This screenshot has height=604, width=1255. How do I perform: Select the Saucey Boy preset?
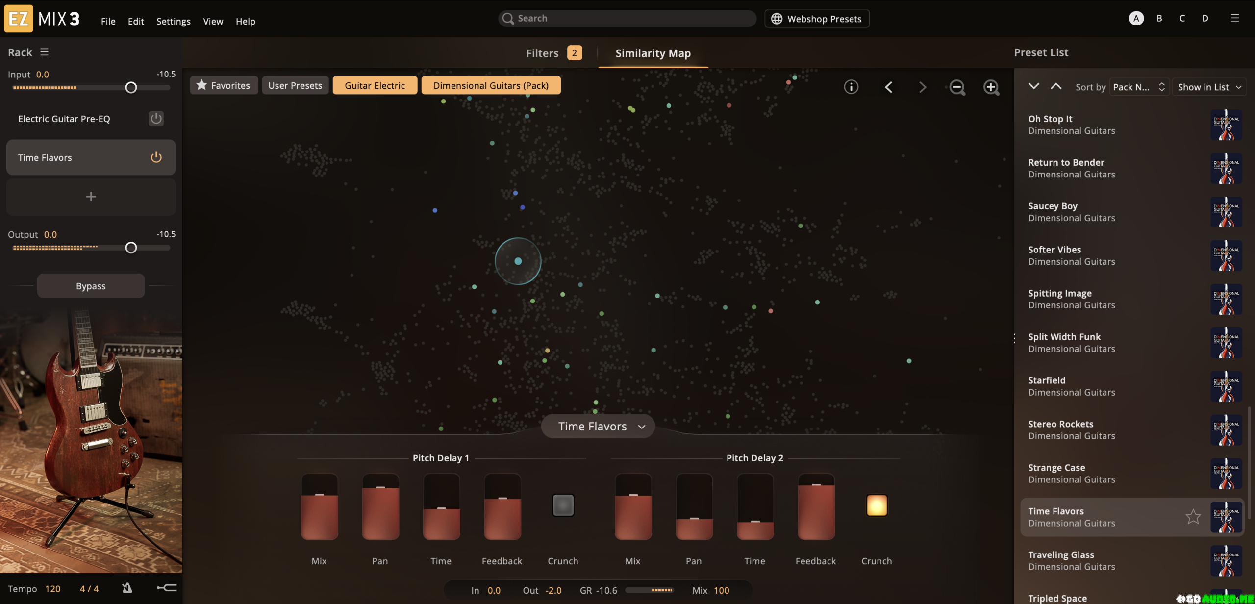pyautogui.click(x=1132, y=212)
